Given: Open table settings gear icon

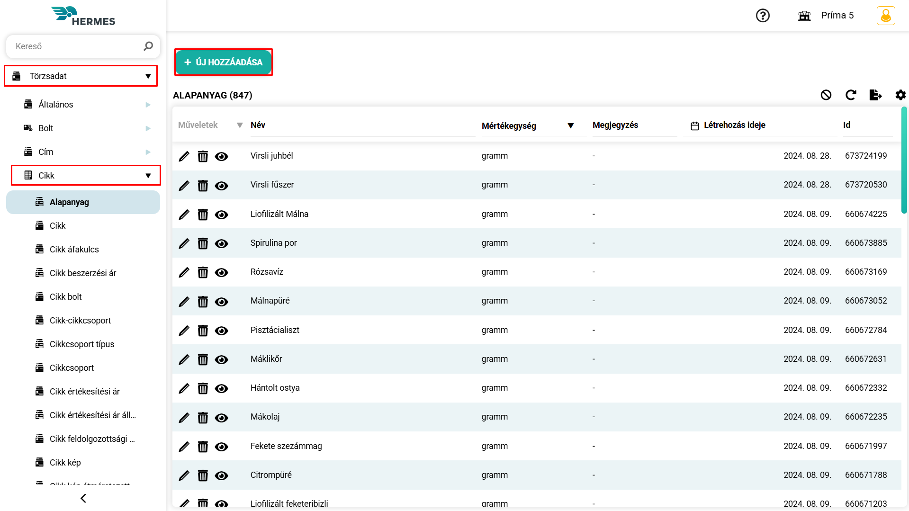Looking at the screenshot, I should click(x=900, y=95).
